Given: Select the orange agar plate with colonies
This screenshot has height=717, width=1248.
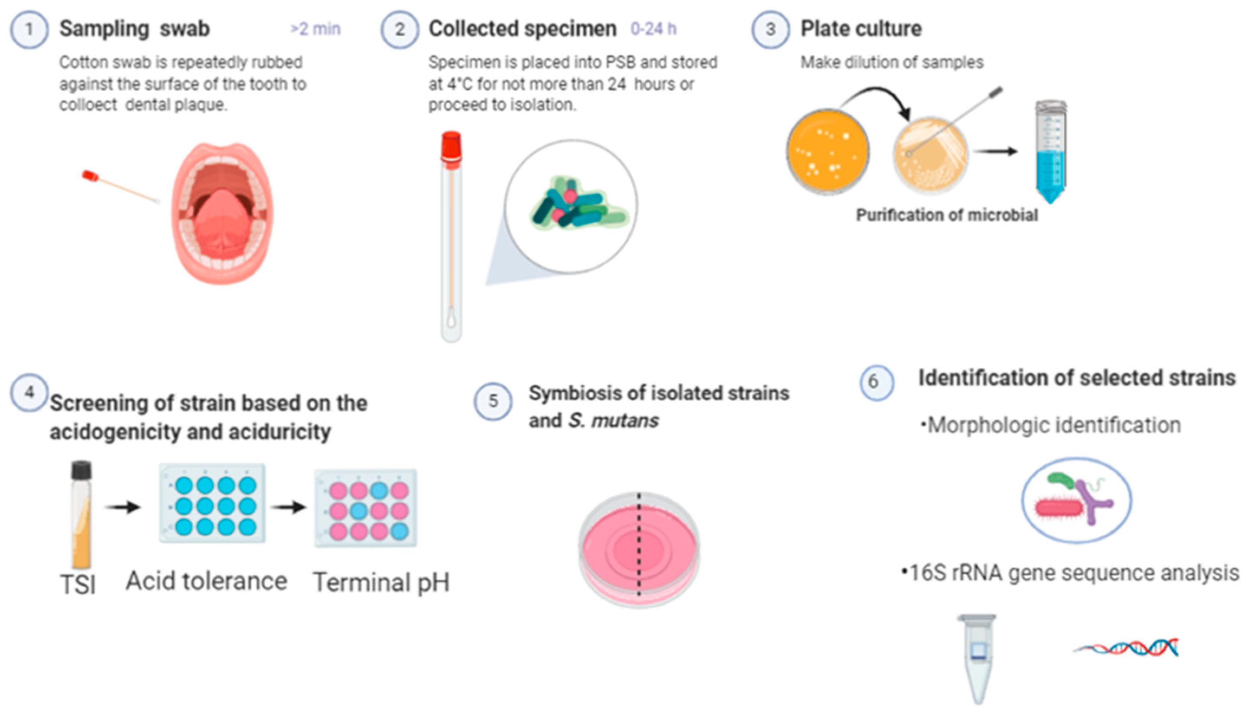Looking at the screenshot, I should (827, 151).
